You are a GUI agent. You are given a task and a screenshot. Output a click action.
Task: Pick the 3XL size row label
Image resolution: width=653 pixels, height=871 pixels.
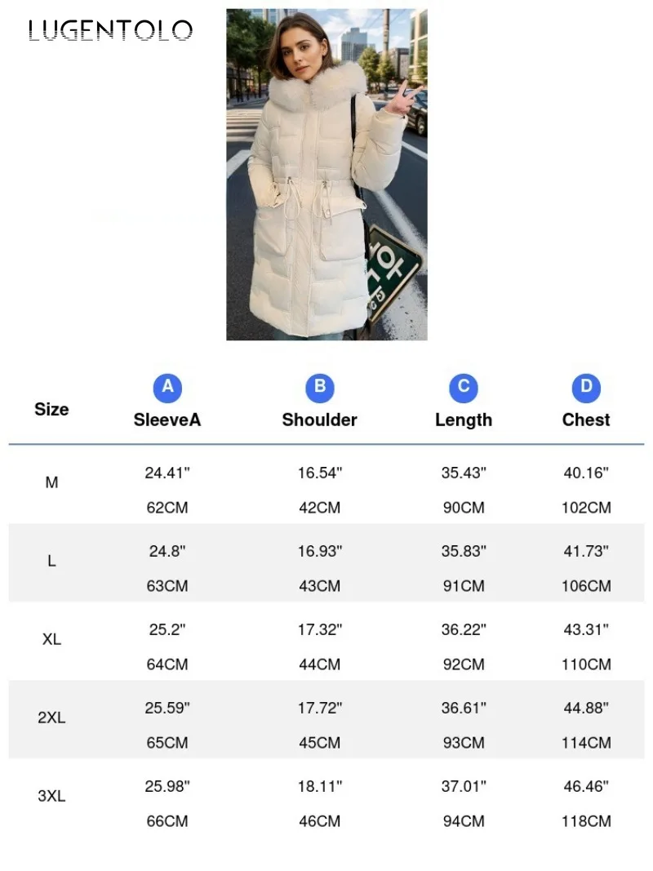[x=51, y=796]
